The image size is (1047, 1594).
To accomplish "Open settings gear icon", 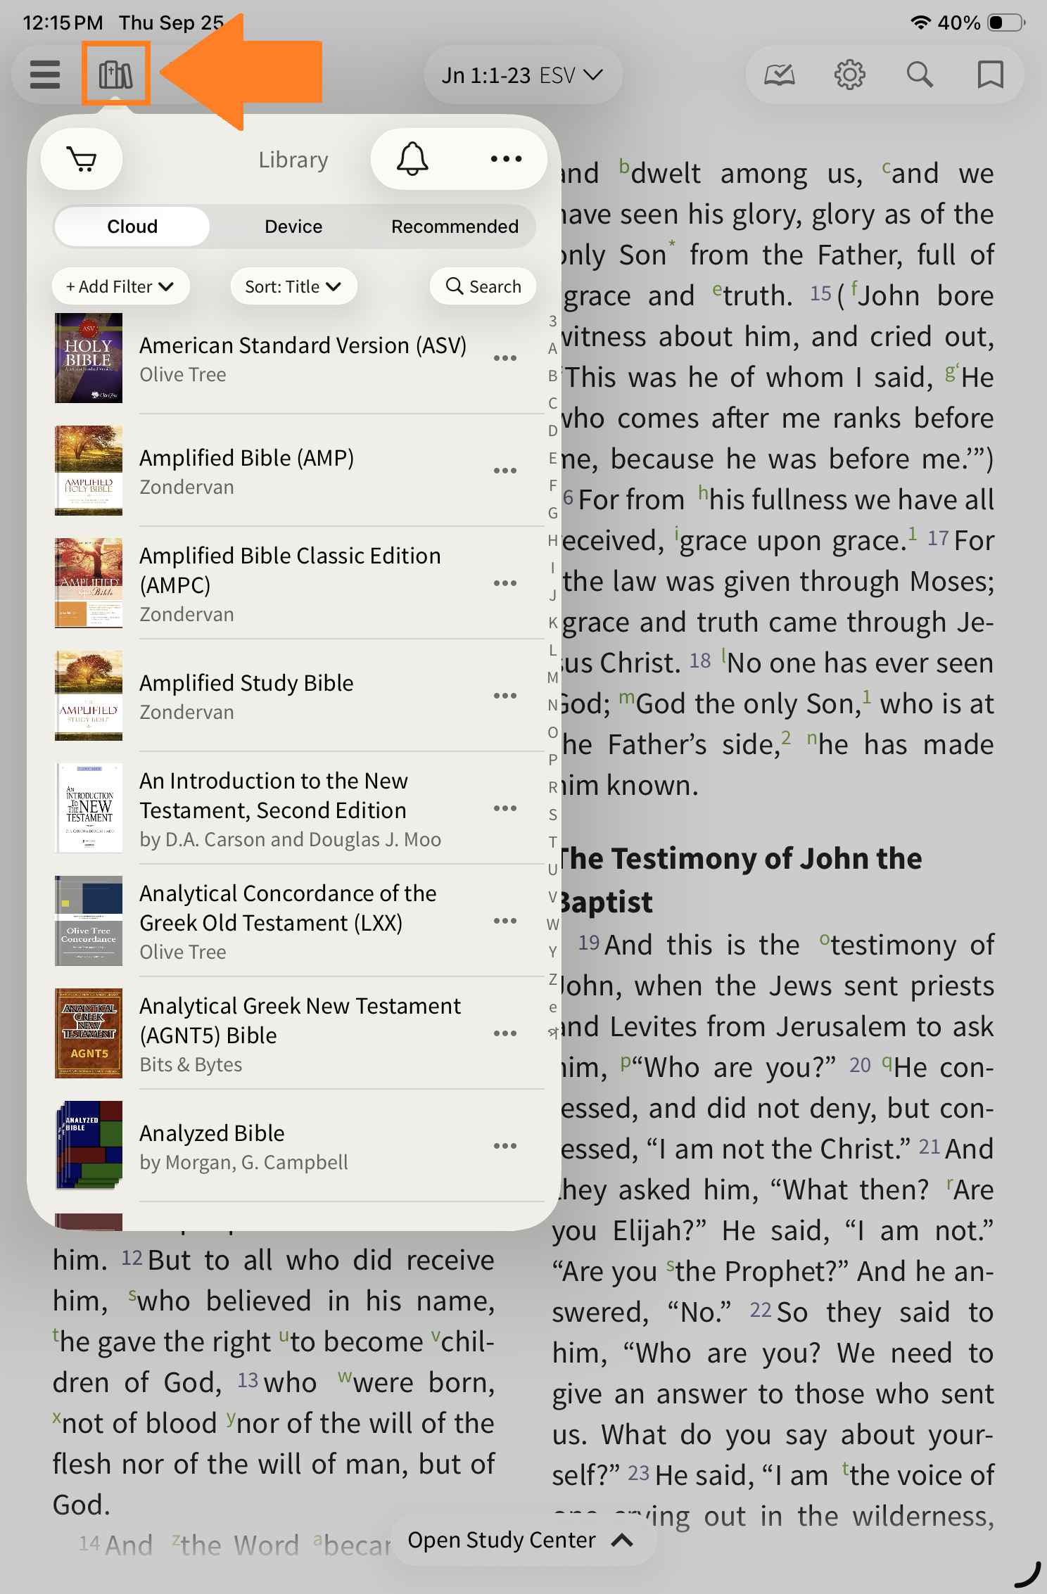I will (x=849, y=75).
